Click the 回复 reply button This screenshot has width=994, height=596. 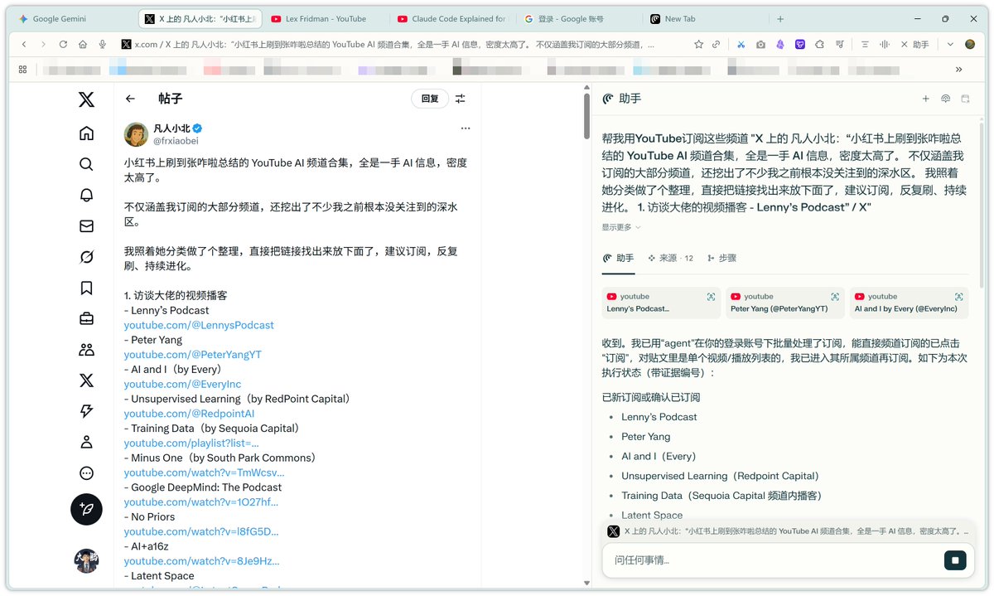coord(430,99)
